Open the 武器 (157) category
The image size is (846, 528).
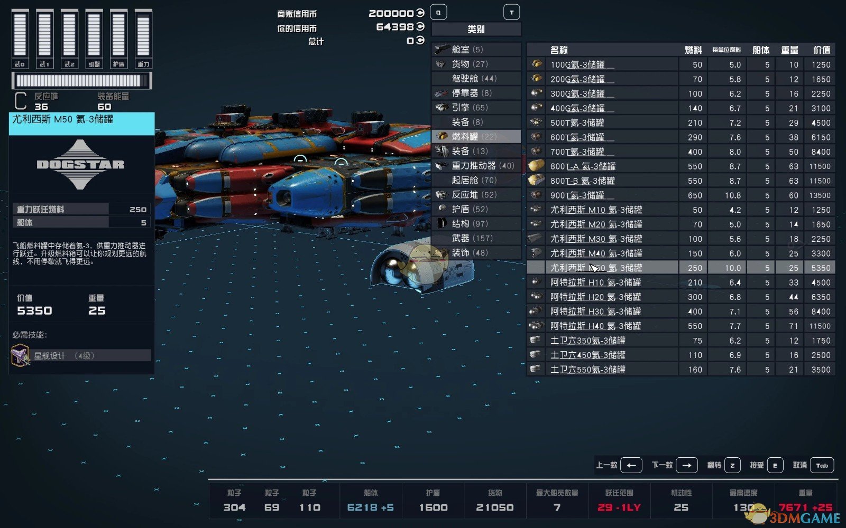tap(476, 238)
